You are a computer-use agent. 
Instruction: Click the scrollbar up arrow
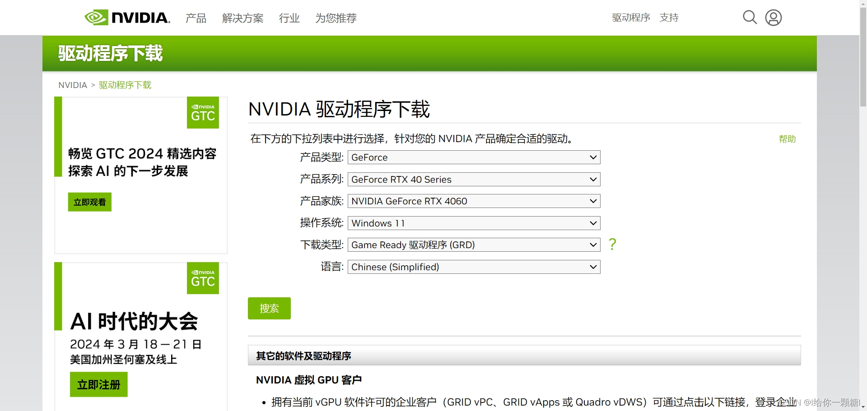click(x=863, y=3)
